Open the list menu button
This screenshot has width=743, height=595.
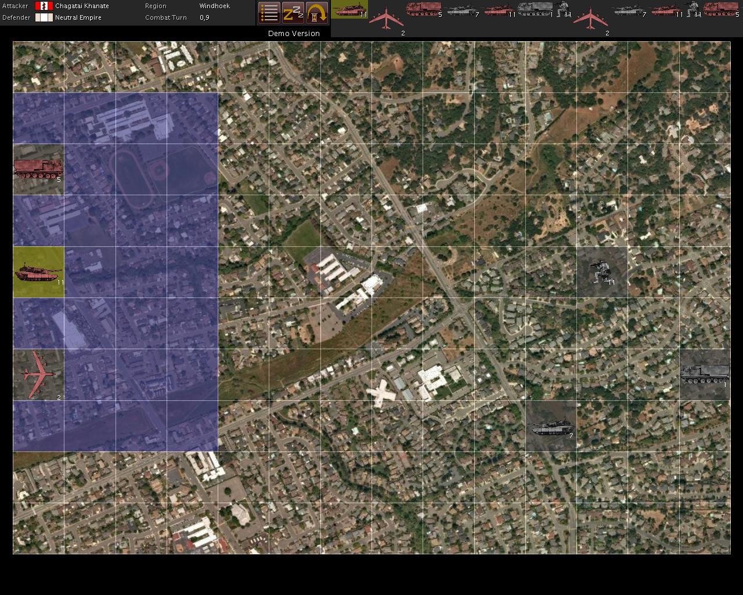point(269,13)
